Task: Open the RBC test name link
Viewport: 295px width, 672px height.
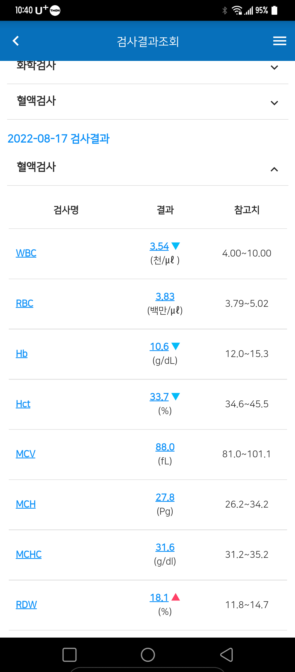Action: tap(25, 303)
